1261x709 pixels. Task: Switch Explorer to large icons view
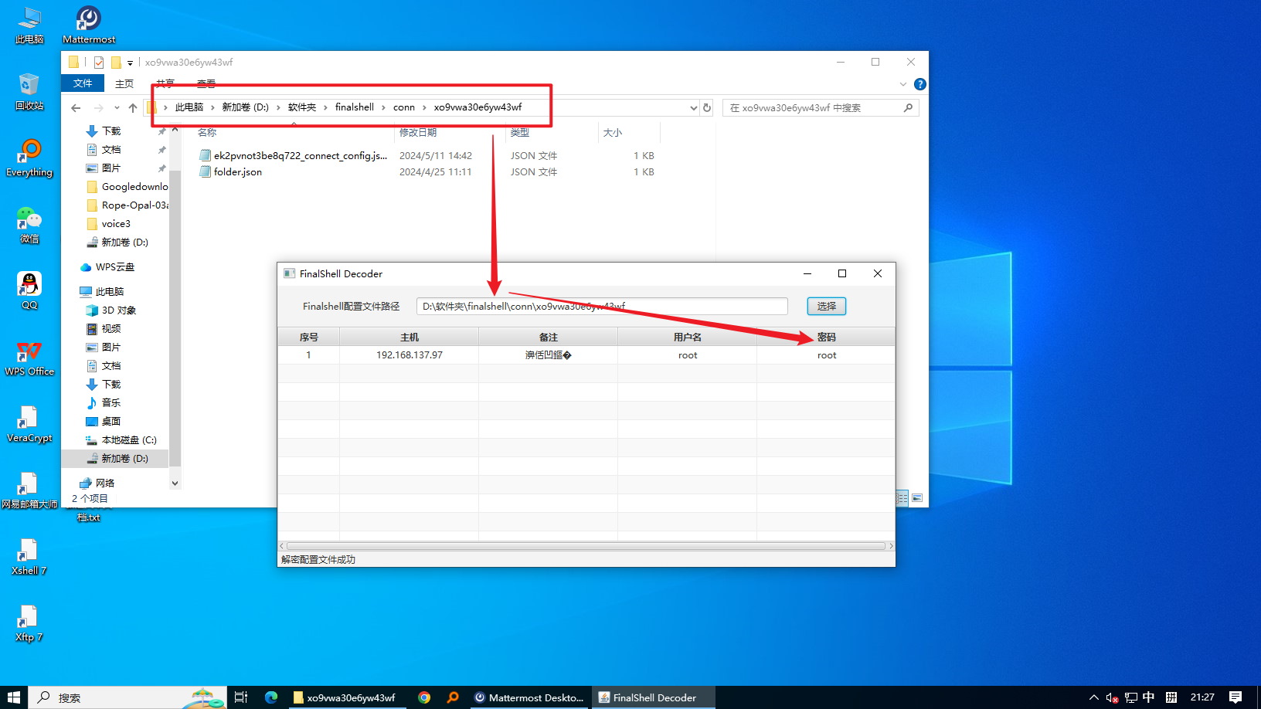[x=917, y=498]
